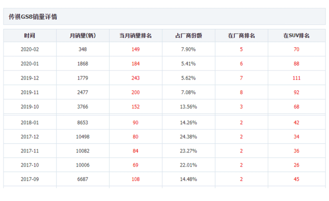Open manufacturer rank 6 in 2020-01 row
The image size is (329, 201).
pos(241,64)
